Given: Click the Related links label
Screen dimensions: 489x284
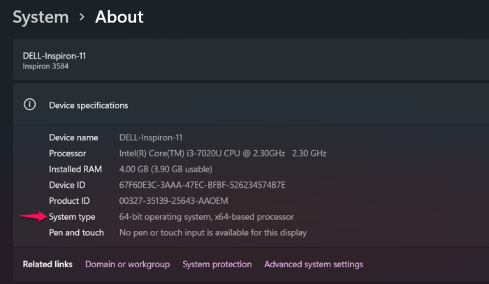Looking at the screenshot, I should click(x=48, y=264).
